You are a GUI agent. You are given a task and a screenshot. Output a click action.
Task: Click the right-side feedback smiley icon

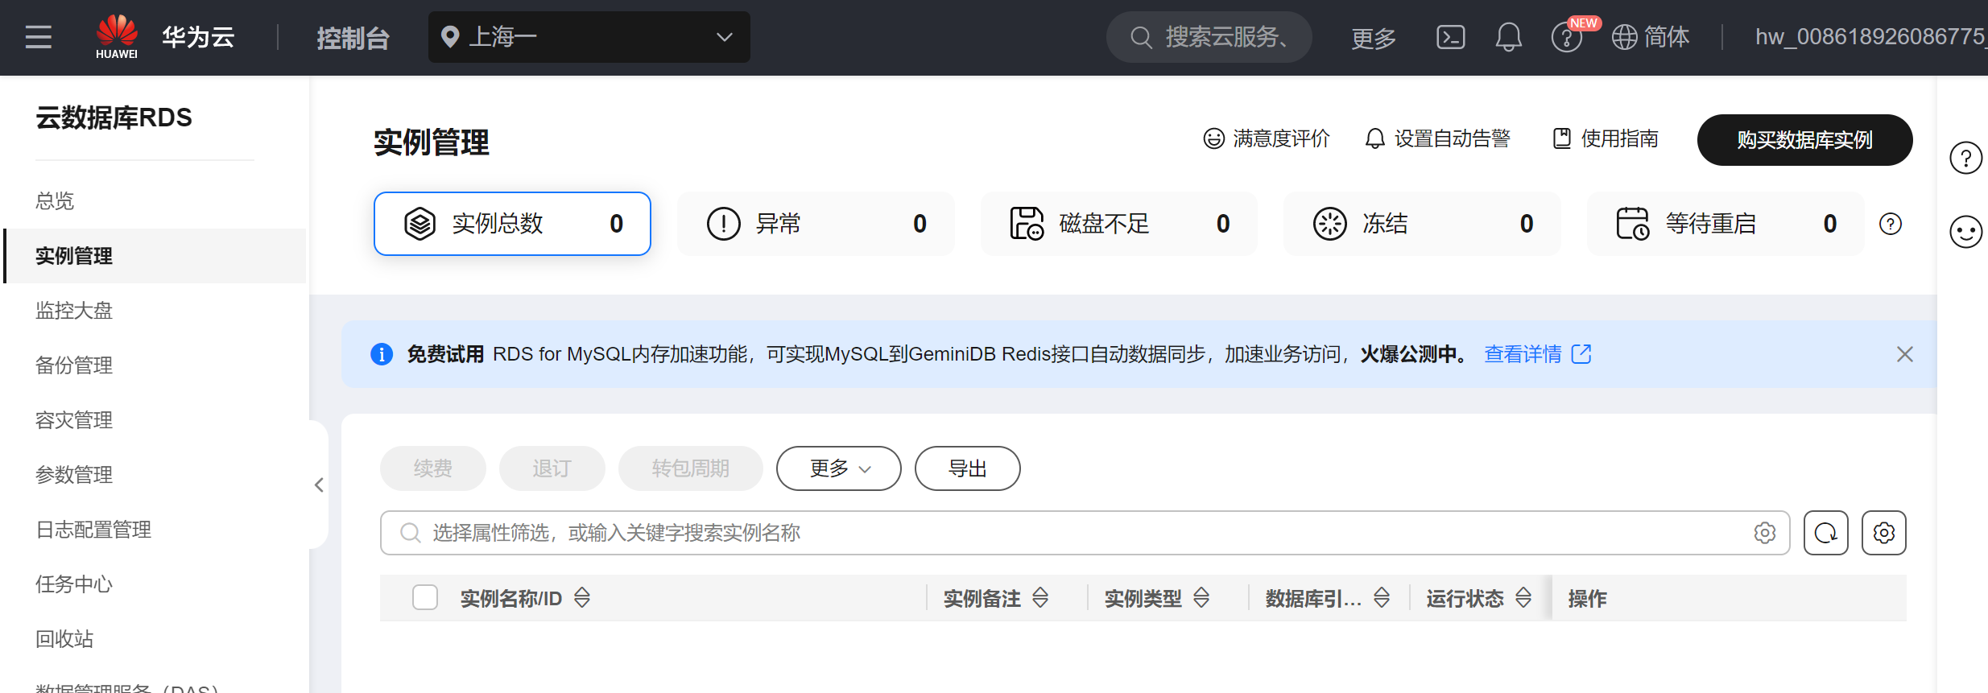(1965, 232)
